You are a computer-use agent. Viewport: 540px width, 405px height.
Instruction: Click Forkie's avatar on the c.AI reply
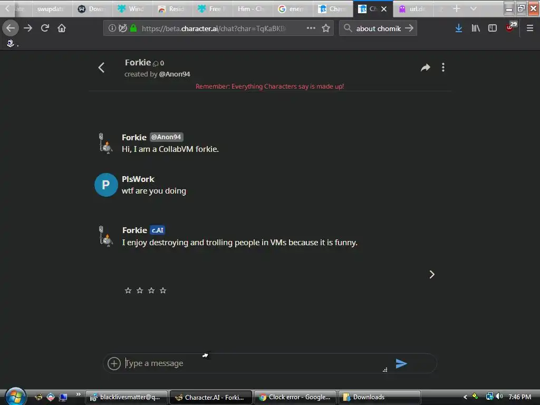point(105,236)
